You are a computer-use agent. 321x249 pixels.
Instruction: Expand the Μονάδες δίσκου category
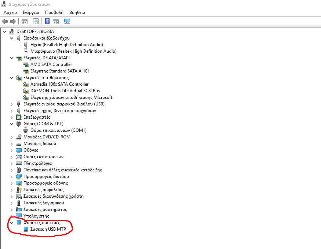pos(11,144)
